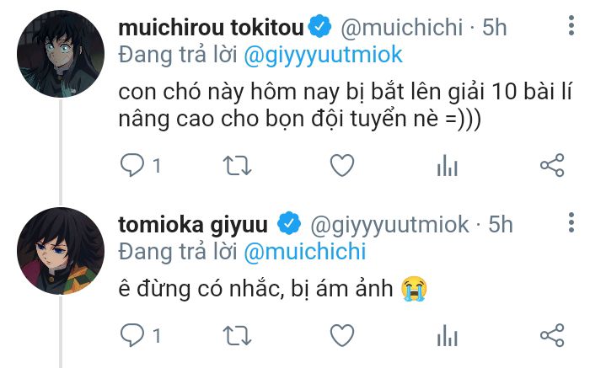Open the @giyyyuutmiok mention link
Viewport: 606px width, 368px height.
click(x=324, y=56)
